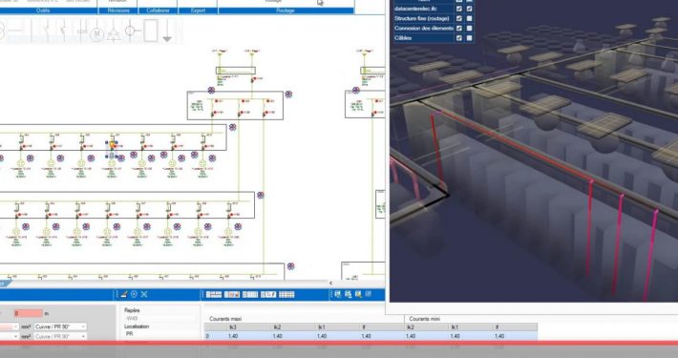Pick the ground arrow symbol in the palette
The image size is (678, 358).
pos(167,32)
